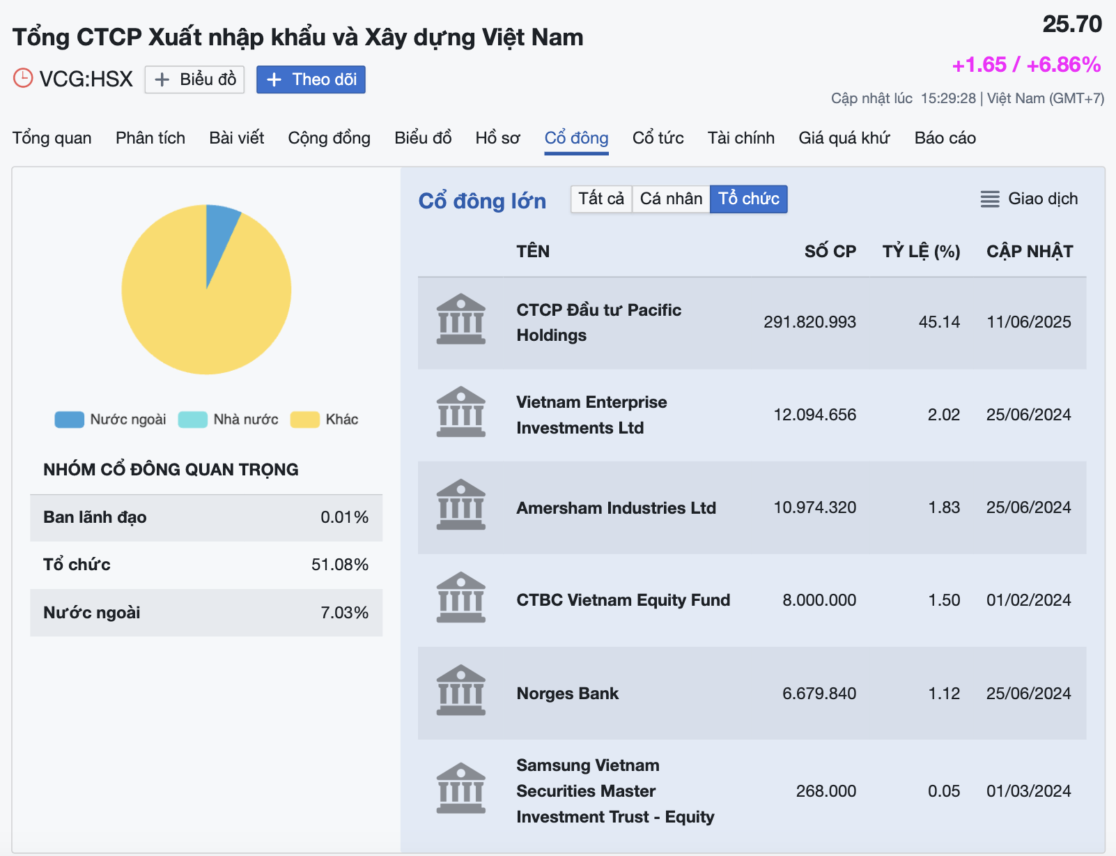Click share count 291.820.993
The width and height of the screenshot is (1116, 856).
point(810,322)
